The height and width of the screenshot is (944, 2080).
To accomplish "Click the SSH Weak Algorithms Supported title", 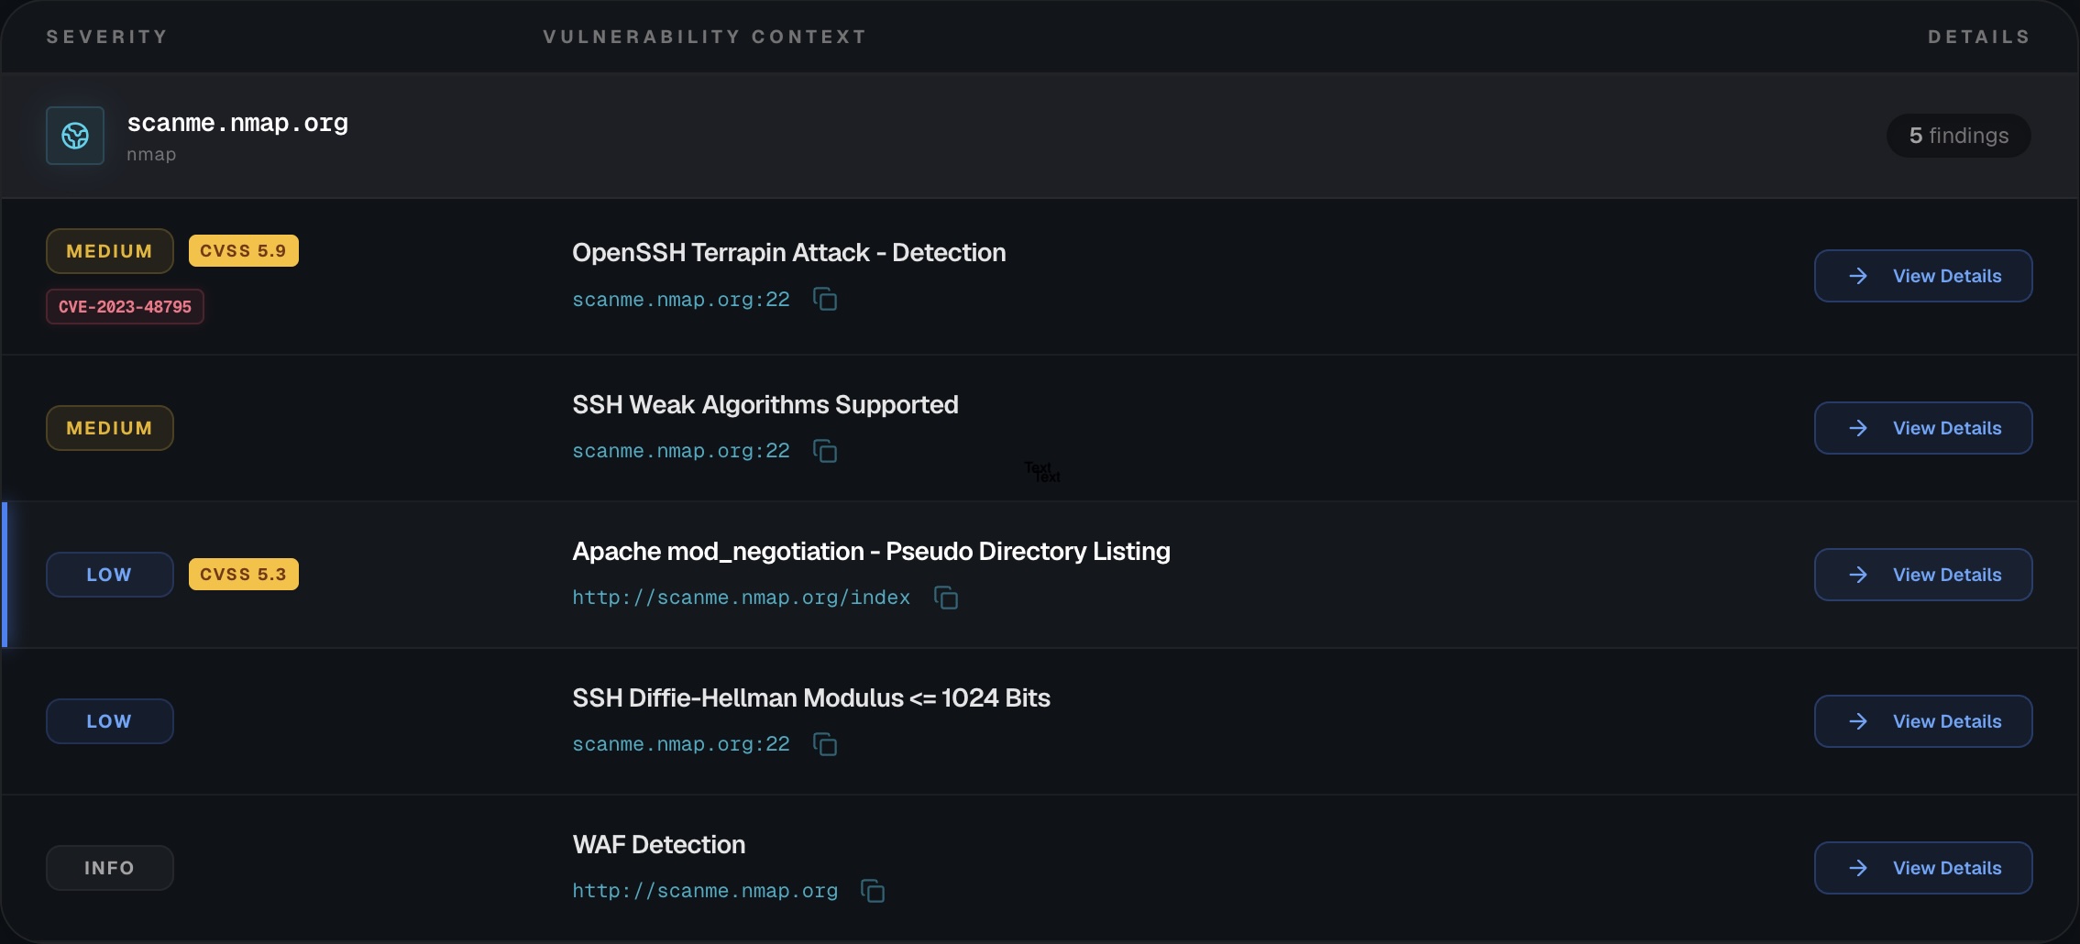I will click(x=765, y=404).
